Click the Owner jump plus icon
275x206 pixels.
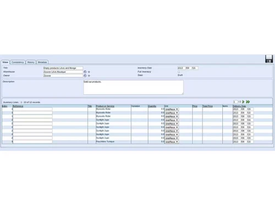tap(89, 76)
